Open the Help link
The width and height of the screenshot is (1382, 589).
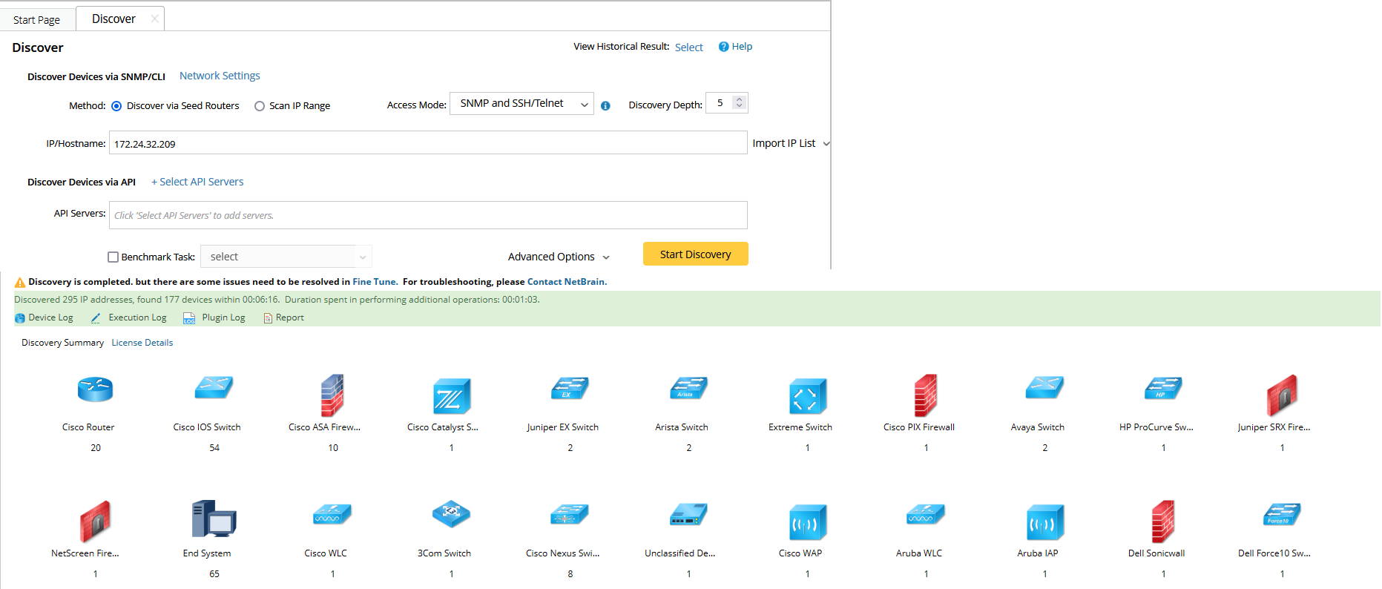point(735,46)
